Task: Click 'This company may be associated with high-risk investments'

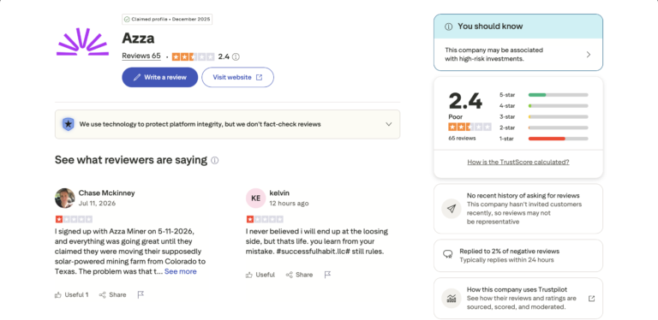Action: (493, 55)
